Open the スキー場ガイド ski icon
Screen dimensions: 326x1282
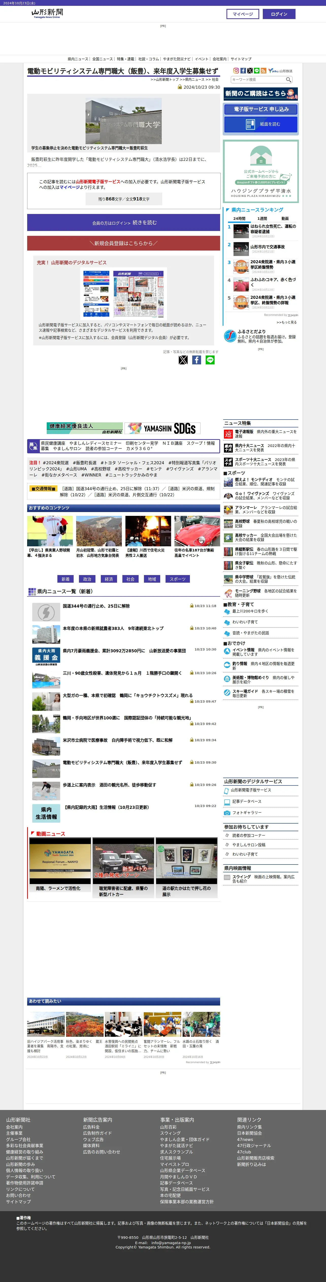pos(227,692)
